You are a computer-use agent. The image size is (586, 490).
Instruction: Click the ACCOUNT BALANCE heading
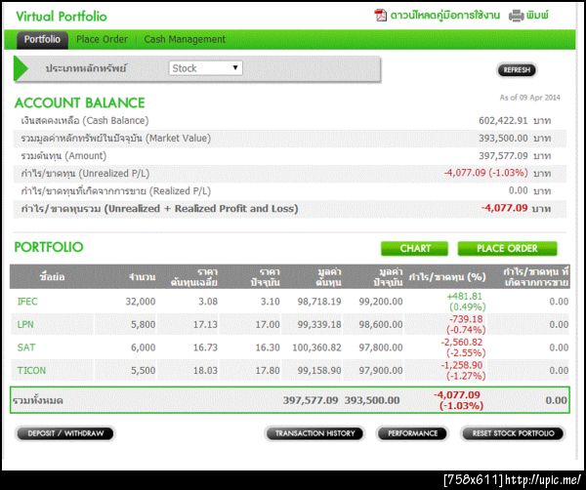click(x=80, y=102)
